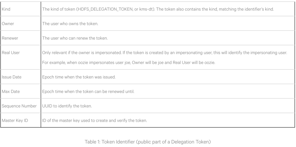Click the kms-dt text in the Kind row
Screen dimensions: 296x147
pos(146,9)
